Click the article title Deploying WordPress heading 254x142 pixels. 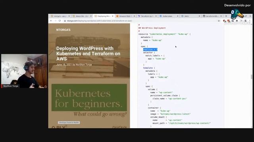(x=88, y=54)
